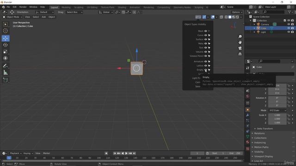Uncheck the Collection exclude checkbox
The image size is (296, 166).
pyautogui.click(x=285, y=20)
